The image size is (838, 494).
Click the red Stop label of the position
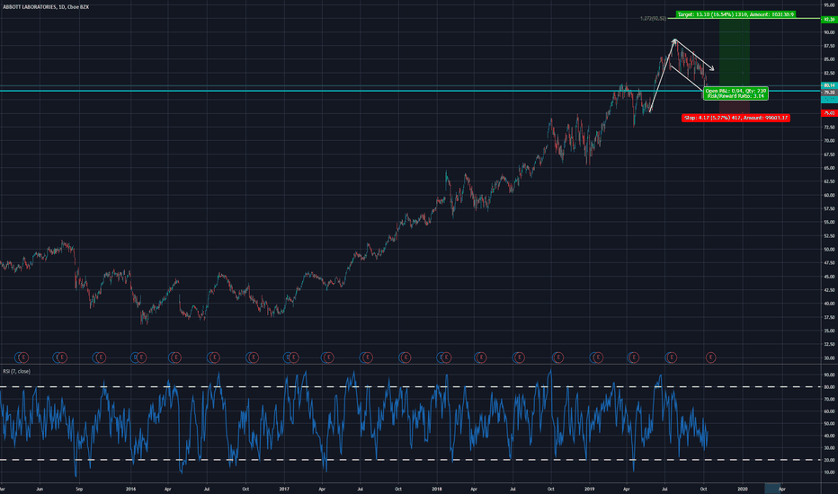click(x=735, y=118)
